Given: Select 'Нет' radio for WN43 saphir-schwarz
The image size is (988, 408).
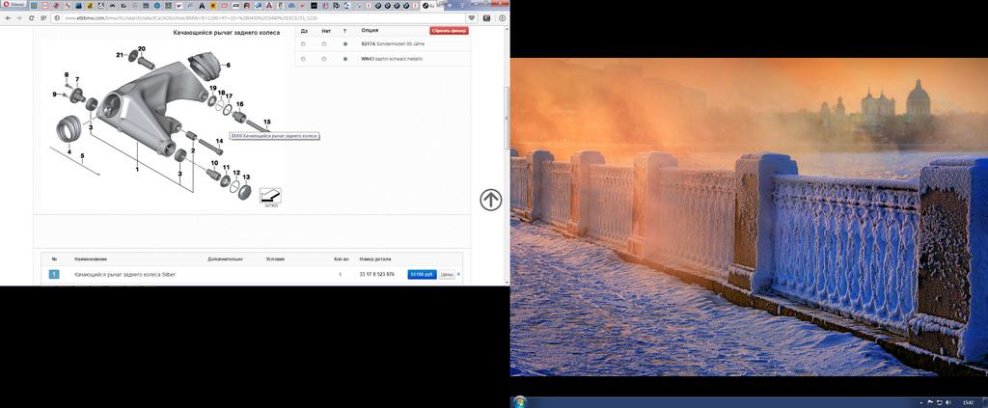Looking at the screenshot, I should click(324, 59).
